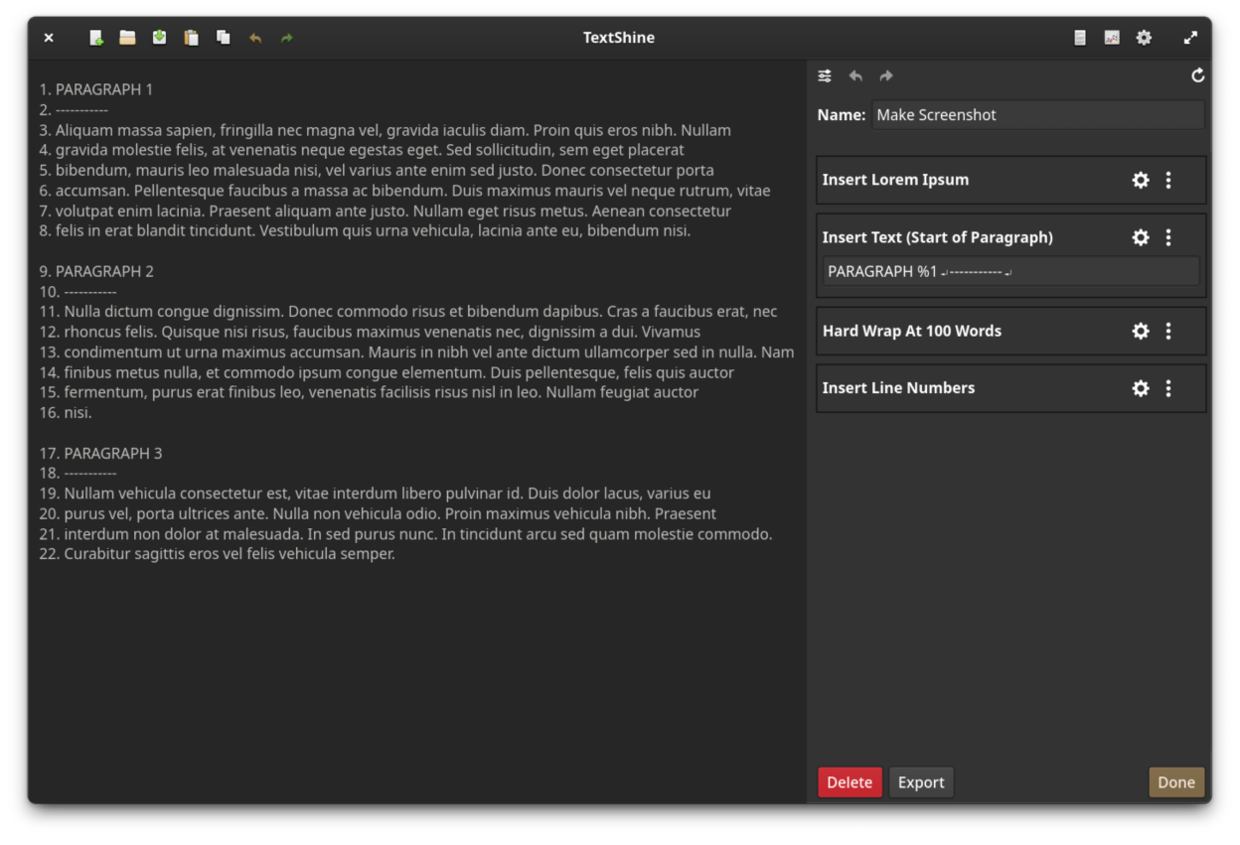
Task: Undo the last edit in the header bar
Action: [x=255, y=38]
